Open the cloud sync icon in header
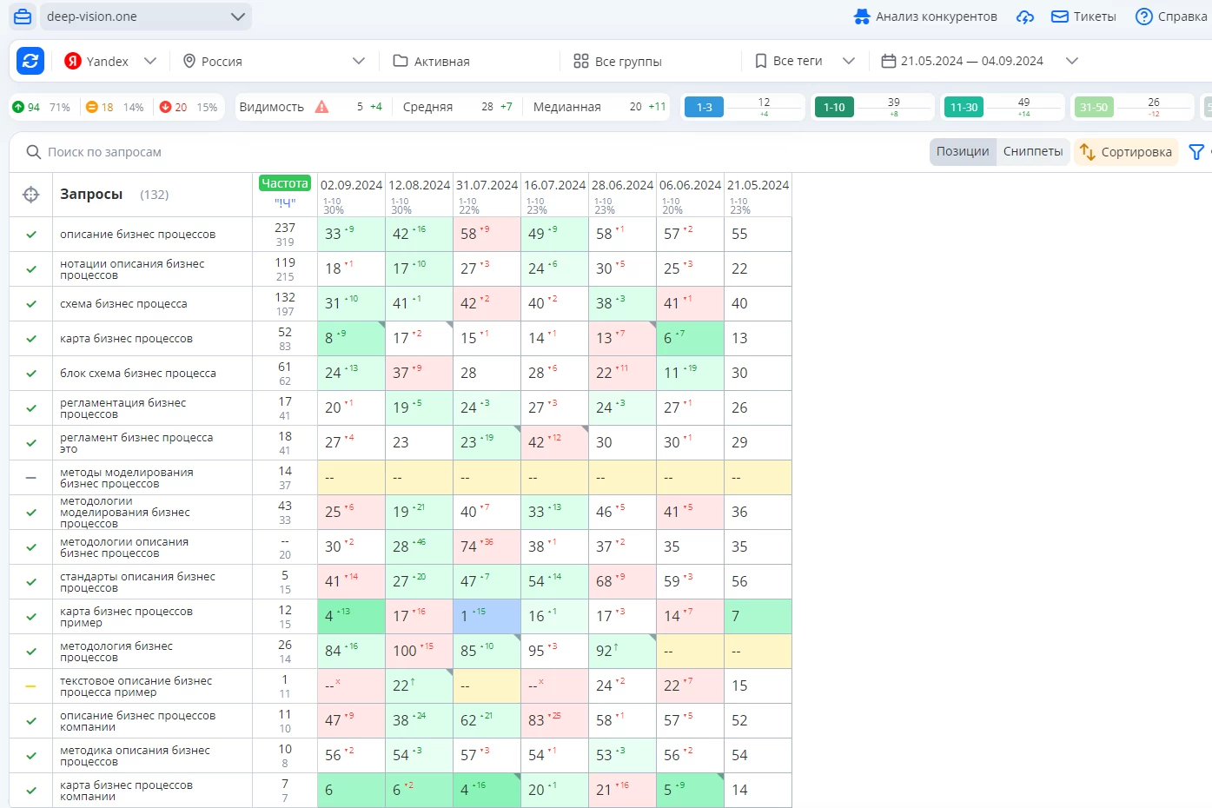 (1025, 17)
